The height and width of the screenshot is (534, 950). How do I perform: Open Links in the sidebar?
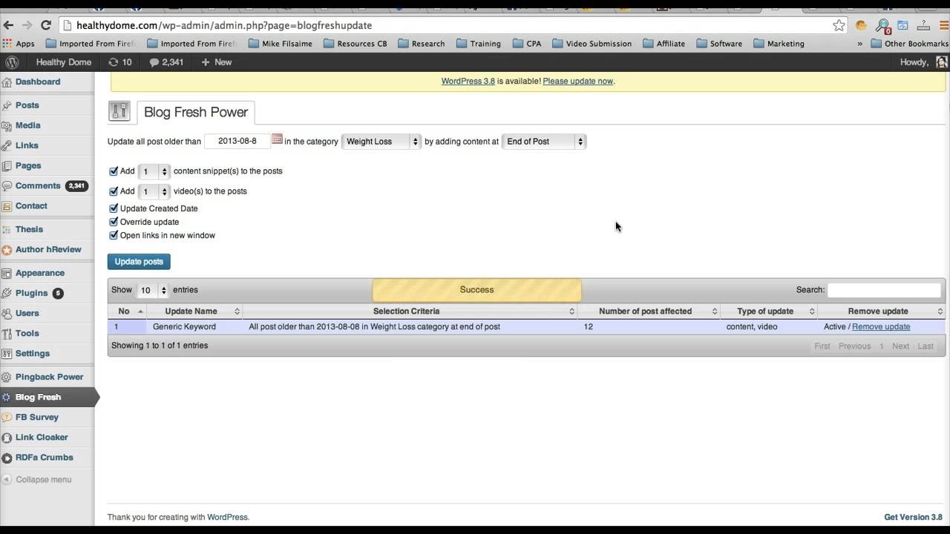click(27, 145)
